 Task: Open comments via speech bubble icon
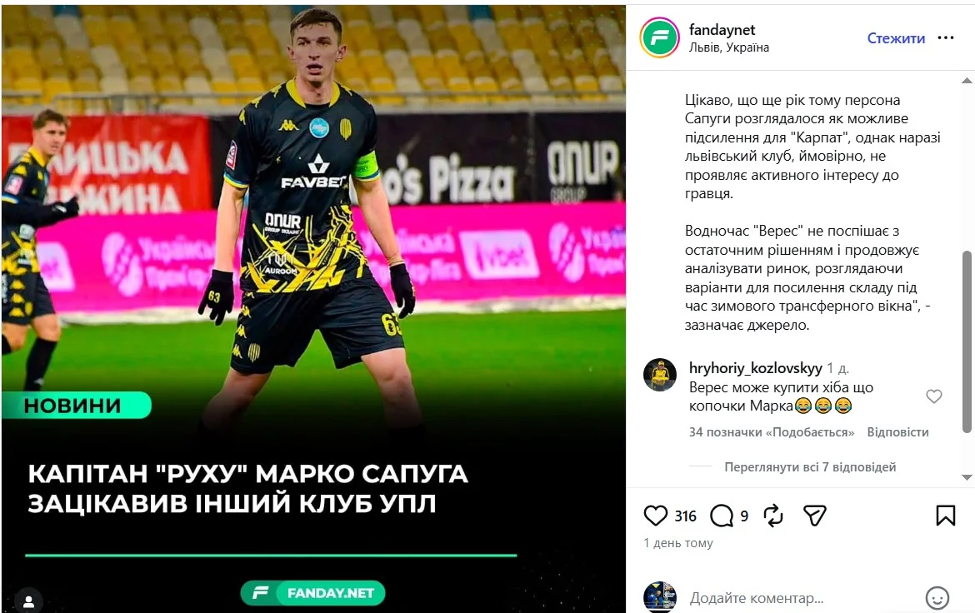722,516
